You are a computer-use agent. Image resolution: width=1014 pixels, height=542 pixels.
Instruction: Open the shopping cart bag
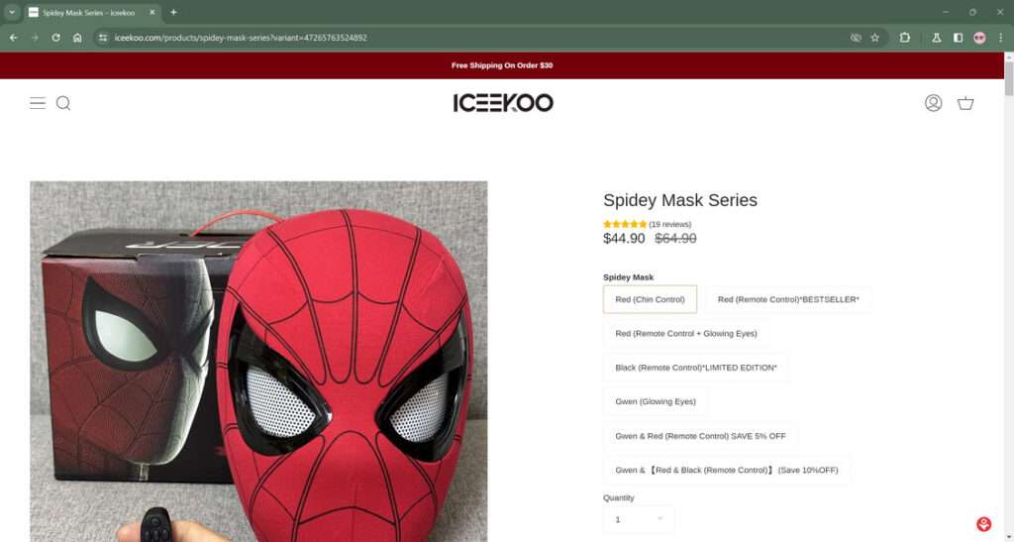965,103
